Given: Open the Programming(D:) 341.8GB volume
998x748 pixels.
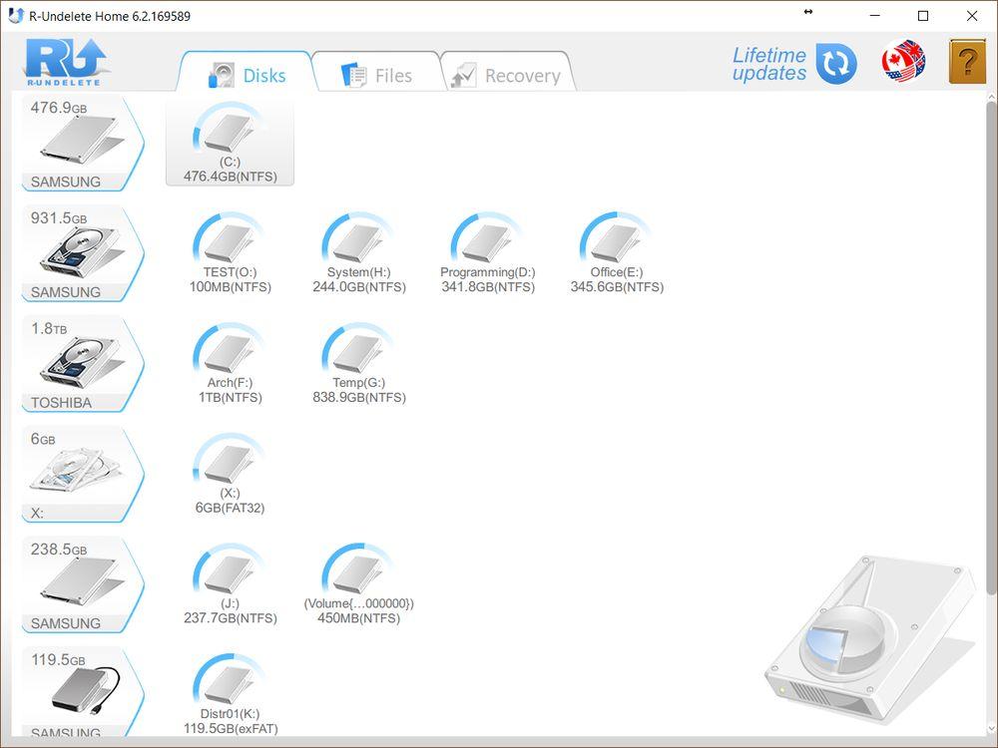Looking at the screenshot, I should pyautogui.click(x=488, y=253).
